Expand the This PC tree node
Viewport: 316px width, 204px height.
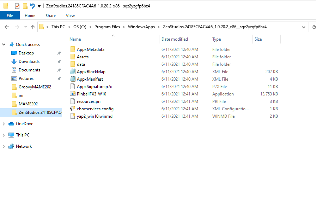(x=4, y=135)
